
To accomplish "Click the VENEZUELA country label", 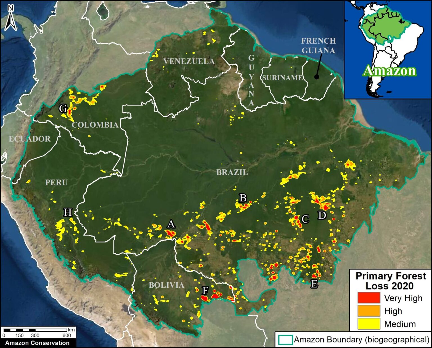I will [189, 61].
